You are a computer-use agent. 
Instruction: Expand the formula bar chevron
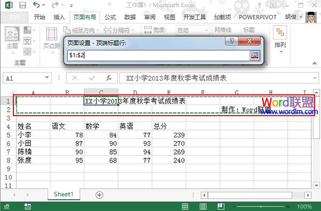click(x=315, y=78)
